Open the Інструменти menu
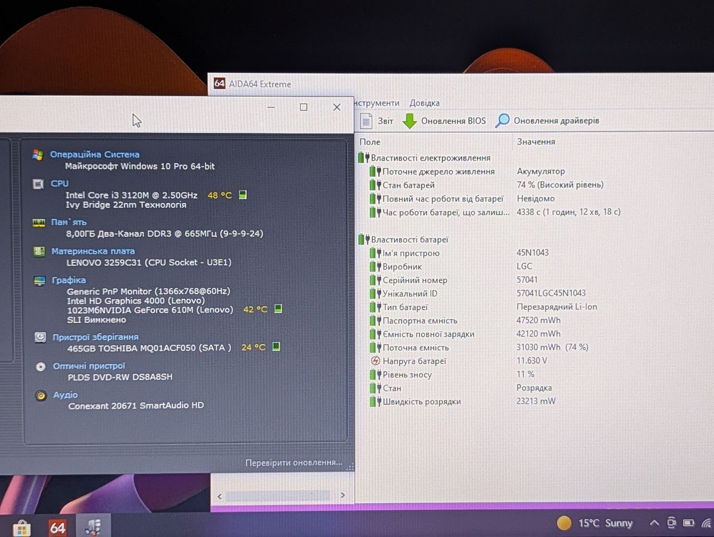Image resolution: width=714 pixels, height=537 pixels. click(x=377, y=103)
